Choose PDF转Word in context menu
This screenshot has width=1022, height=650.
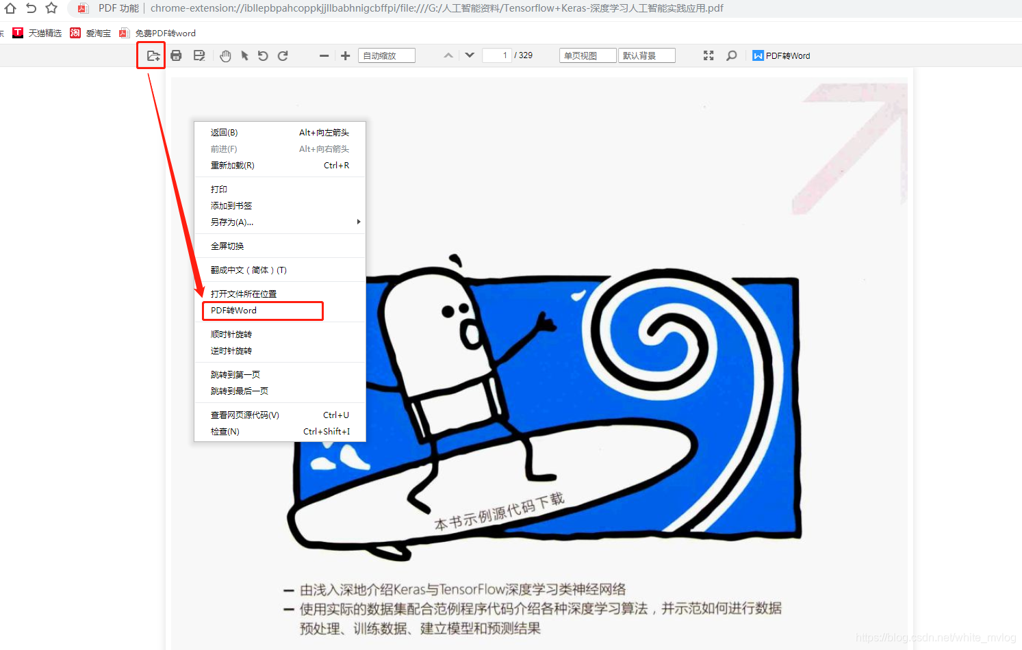pos(280,311)
